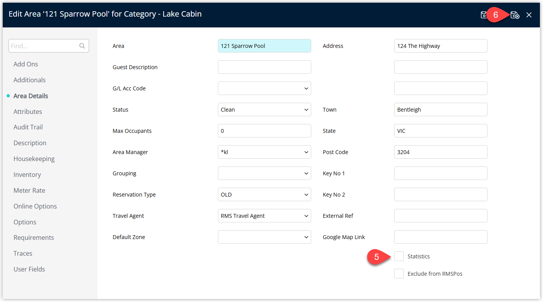The image size is (543, 302).
Task: Click the Max Occupants field
Action: coord(265,131)
